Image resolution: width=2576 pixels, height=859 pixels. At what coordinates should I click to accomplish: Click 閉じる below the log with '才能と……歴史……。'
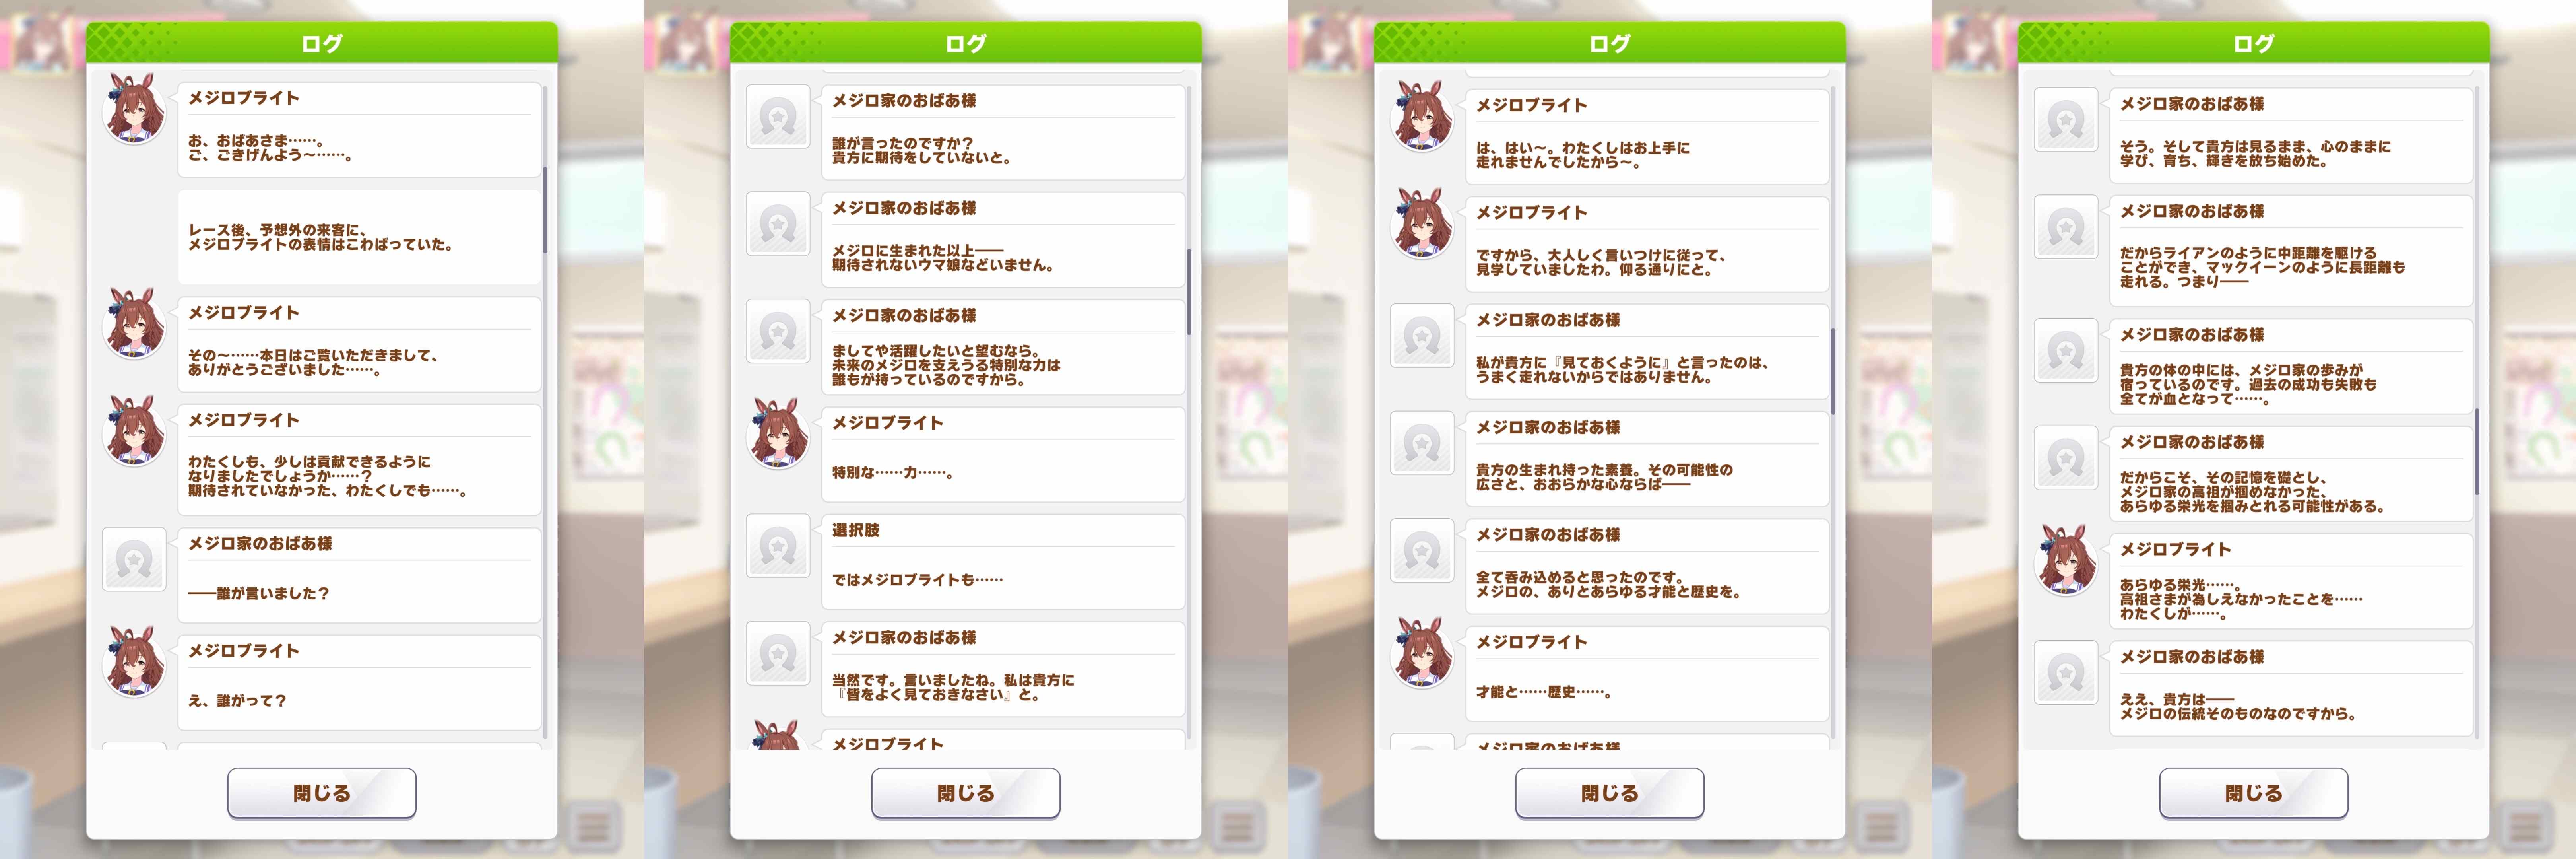click(x=1610, y=793)
